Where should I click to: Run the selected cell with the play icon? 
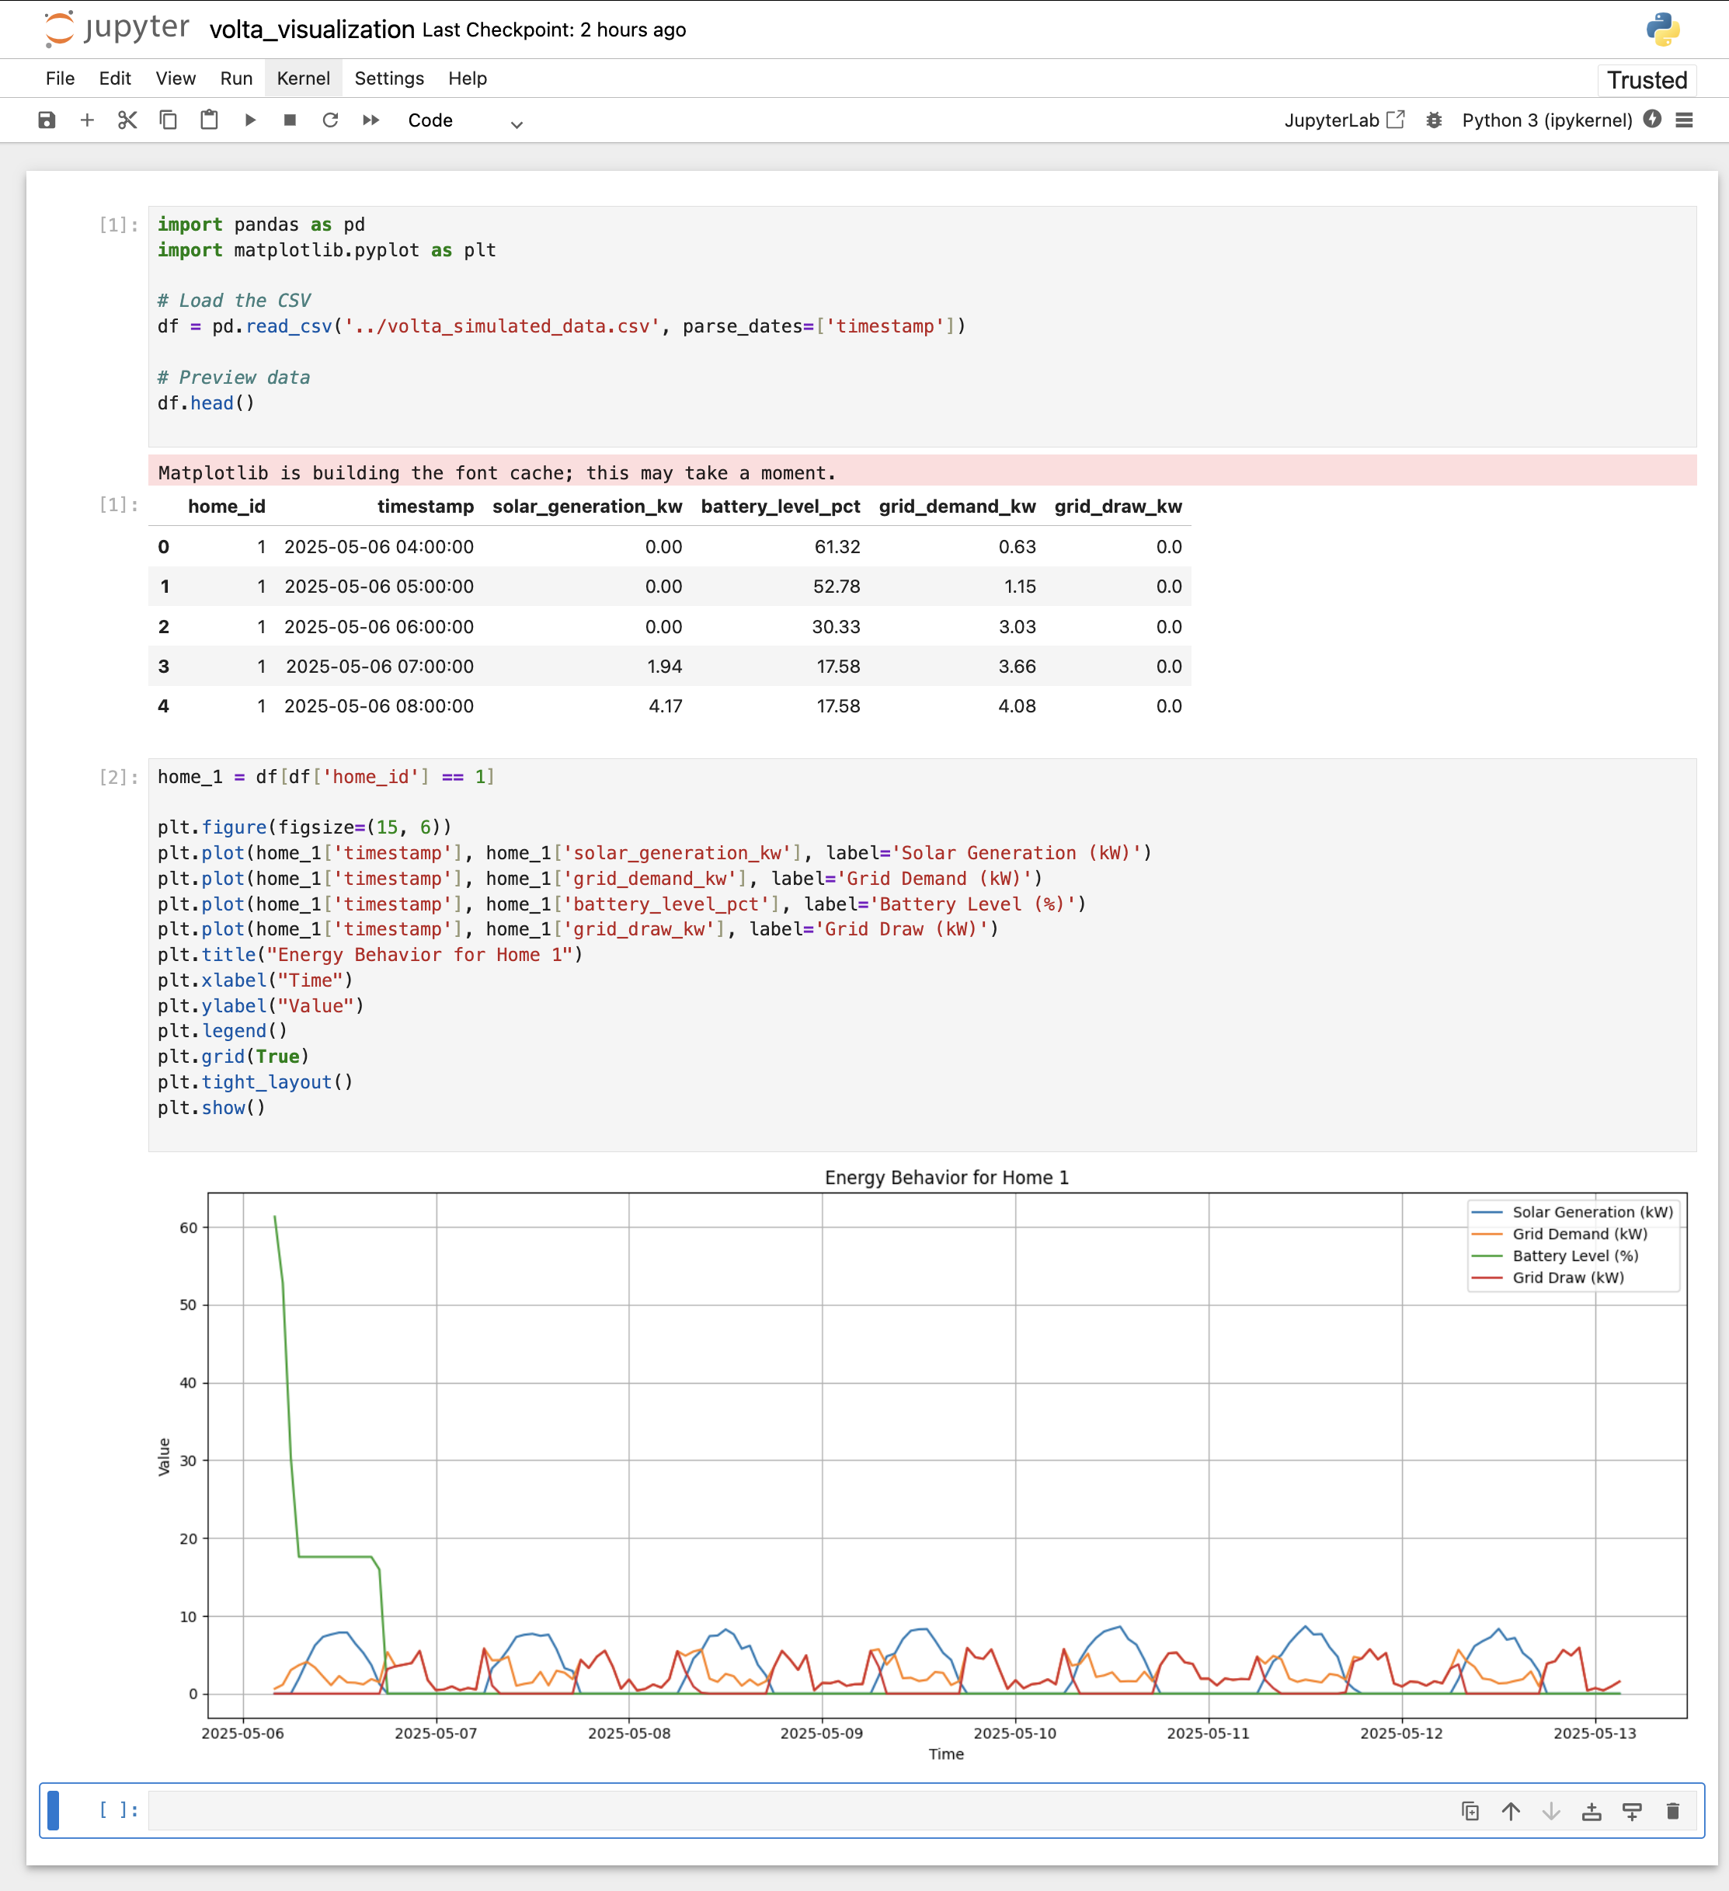pos(250,120)
